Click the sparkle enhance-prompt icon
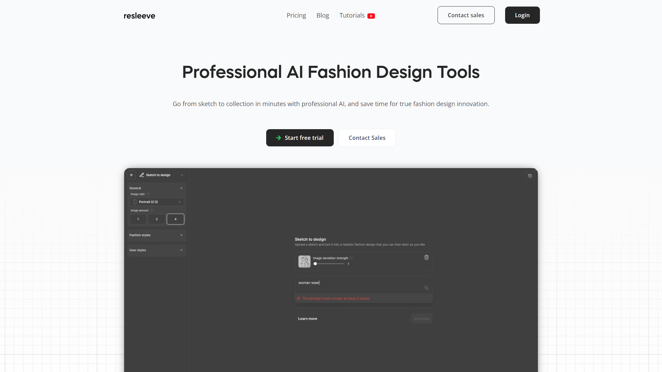This screenshot has height=372, width=662. tap(426, 288)
